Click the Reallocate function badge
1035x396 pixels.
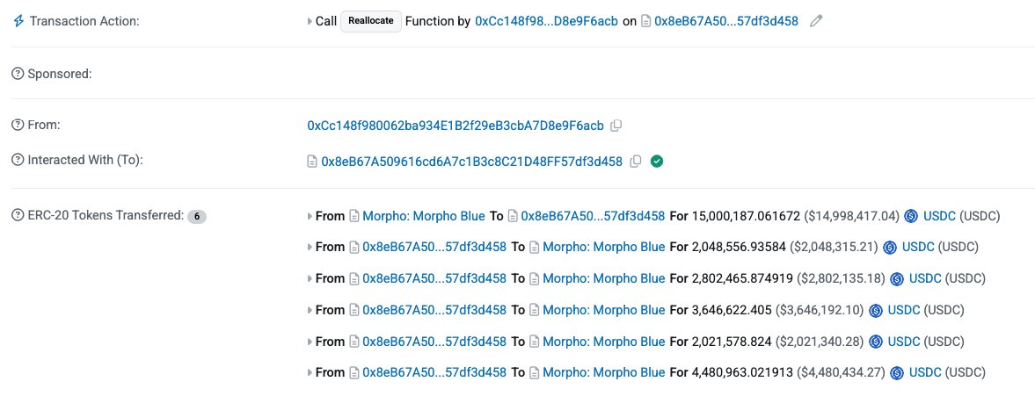(371, 21)
